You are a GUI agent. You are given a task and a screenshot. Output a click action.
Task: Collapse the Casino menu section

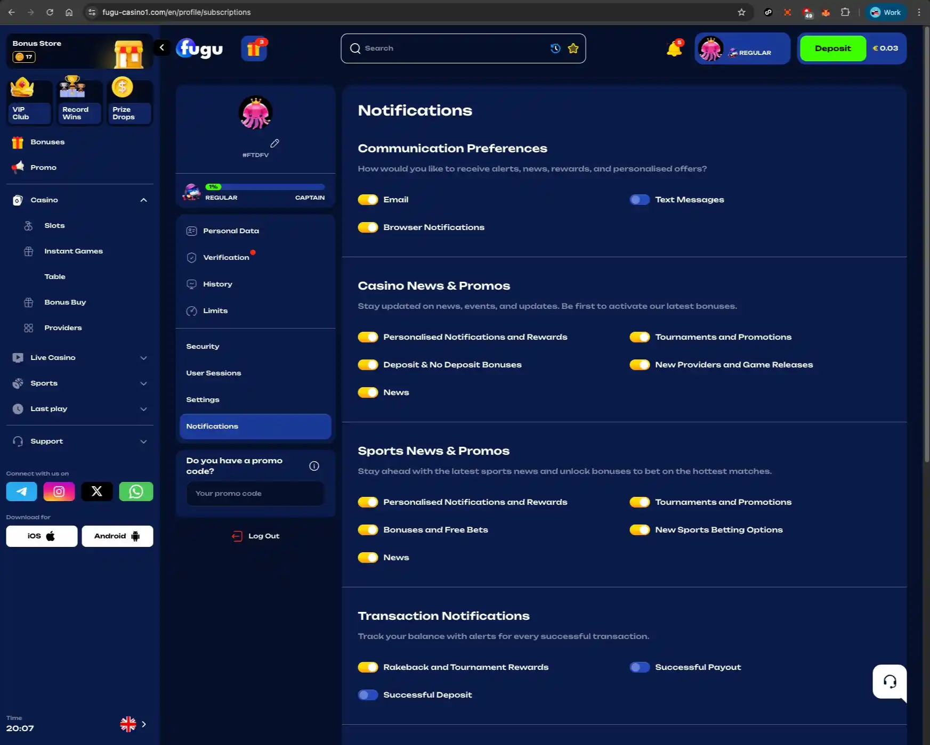[143, 200]
